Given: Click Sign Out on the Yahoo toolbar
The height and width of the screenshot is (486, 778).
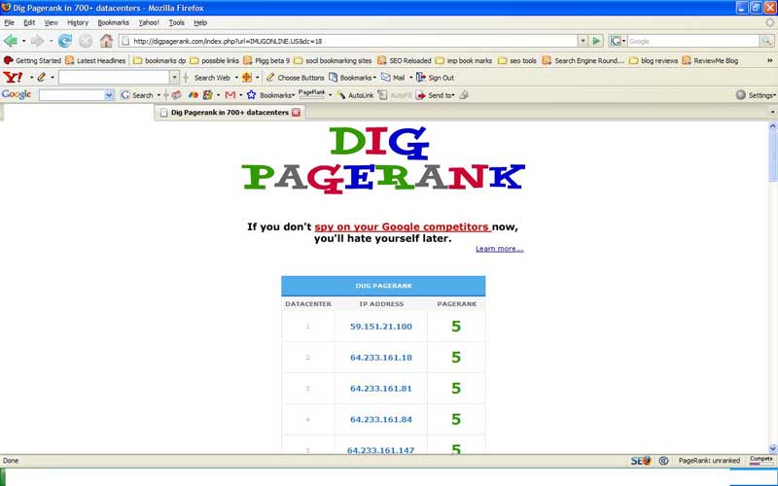Looking at the screenshot, I should pyautogui.click(x=435, y=78).
